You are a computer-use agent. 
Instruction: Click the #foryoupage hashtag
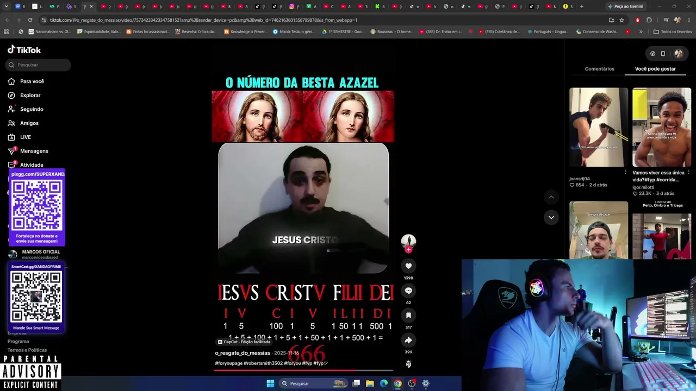pos(228,363)
